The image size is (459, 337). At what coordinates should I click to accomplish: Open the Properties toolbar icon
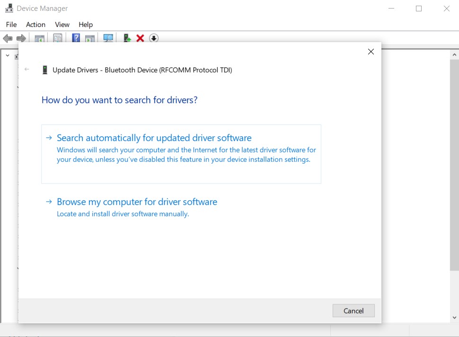(58, 38)
